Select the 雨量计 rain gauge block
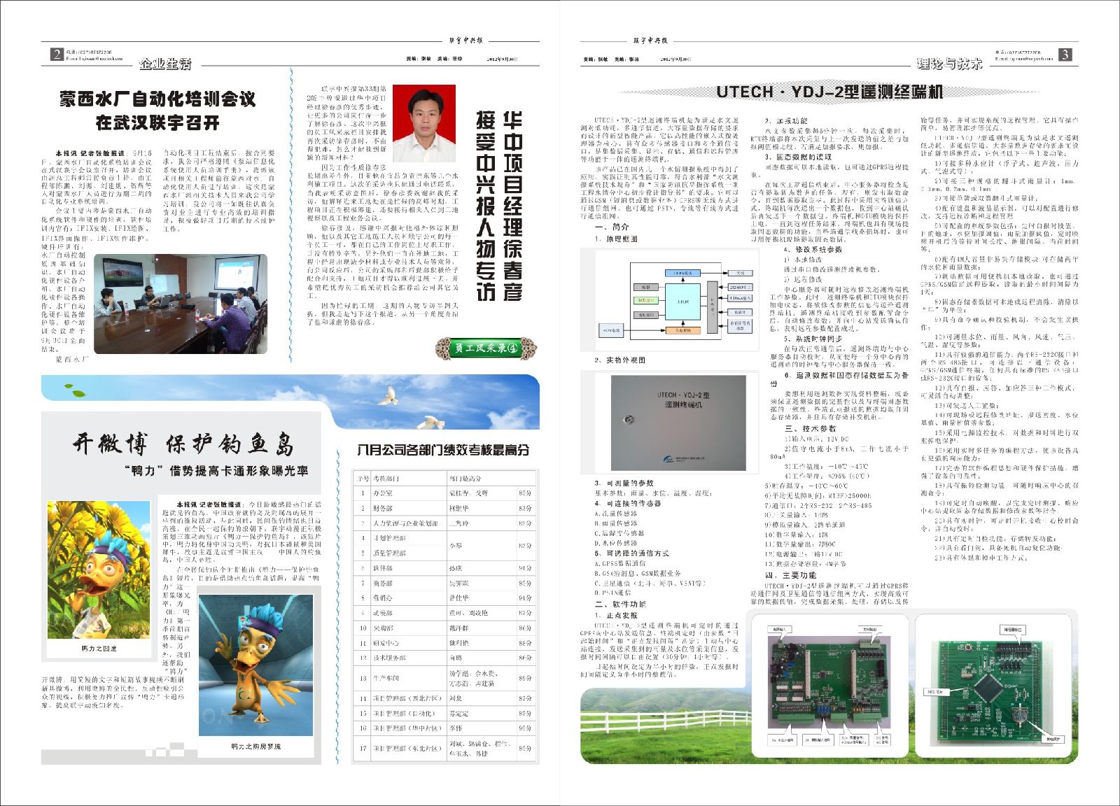The image size is (1120, 806). tap(741, 312)
